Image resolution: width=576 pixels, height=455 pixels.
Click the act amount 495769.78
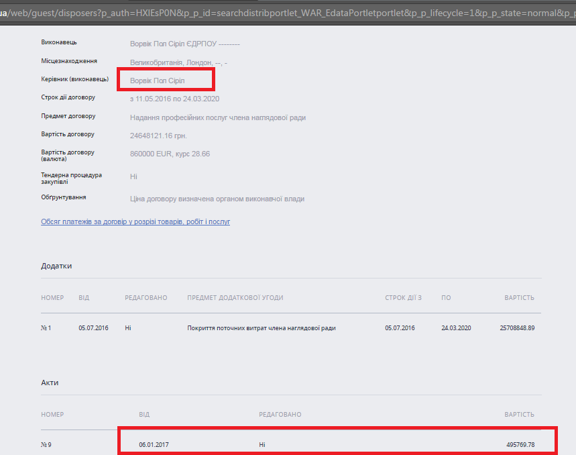tap(520, 445)
